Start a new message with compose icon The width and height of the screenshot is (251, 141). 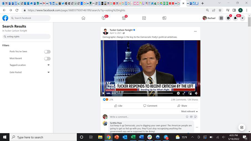coord(242,127)
